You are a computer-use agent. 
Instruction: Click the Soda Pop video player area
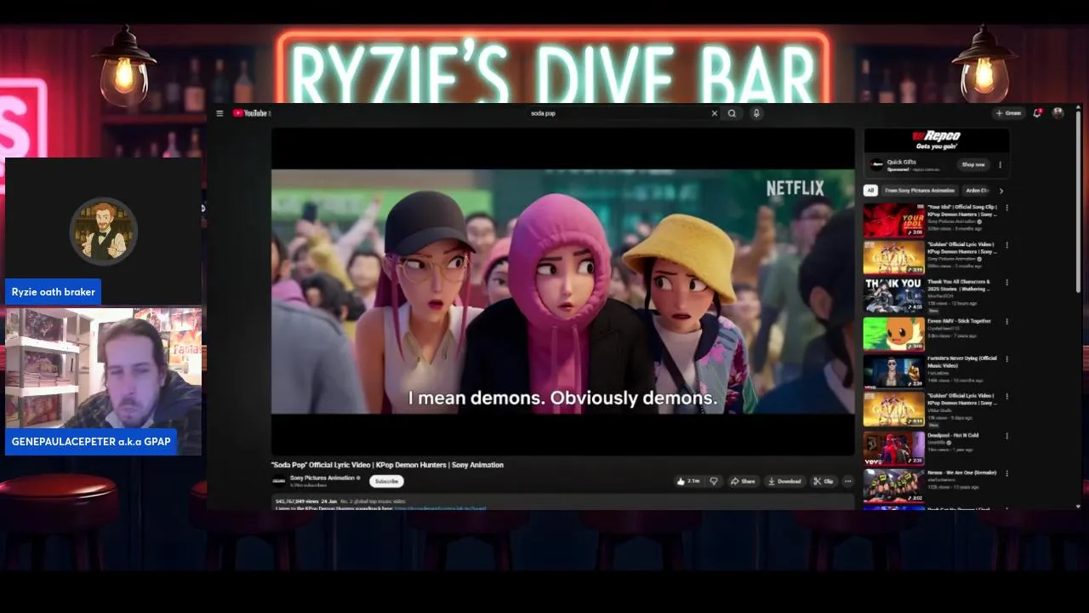click(562, 291)
